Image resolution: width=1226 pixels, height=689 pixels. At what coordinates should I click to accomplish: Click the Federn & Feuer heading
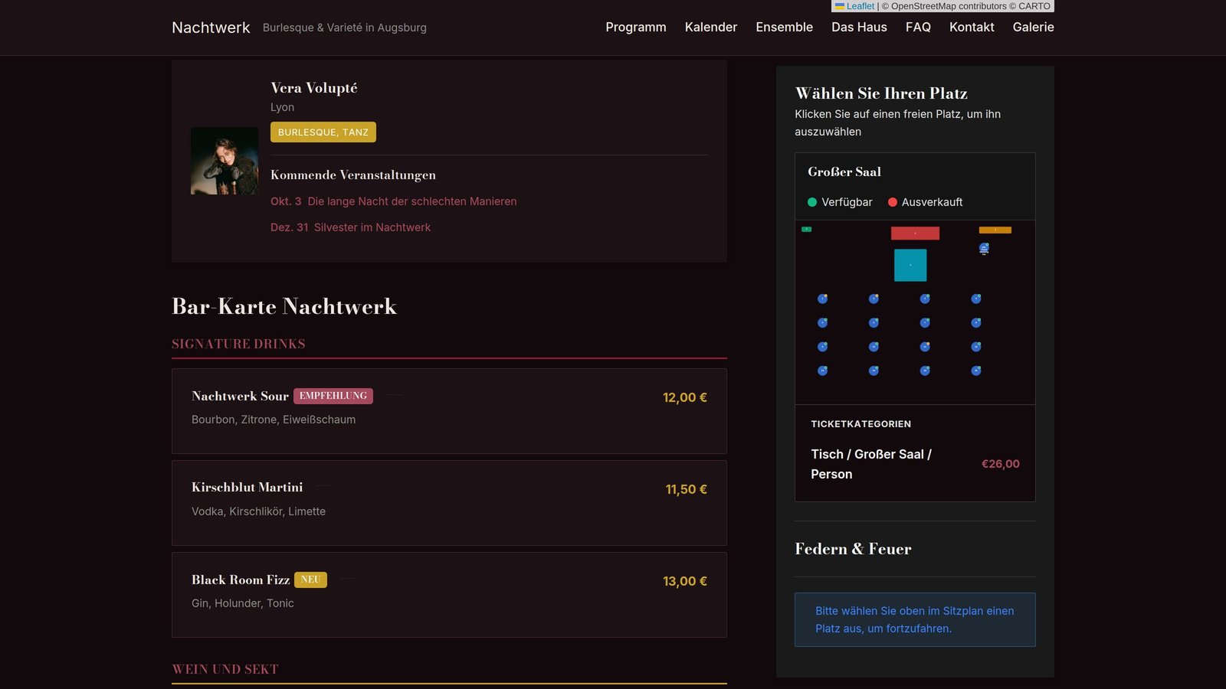tap(853, 549)
